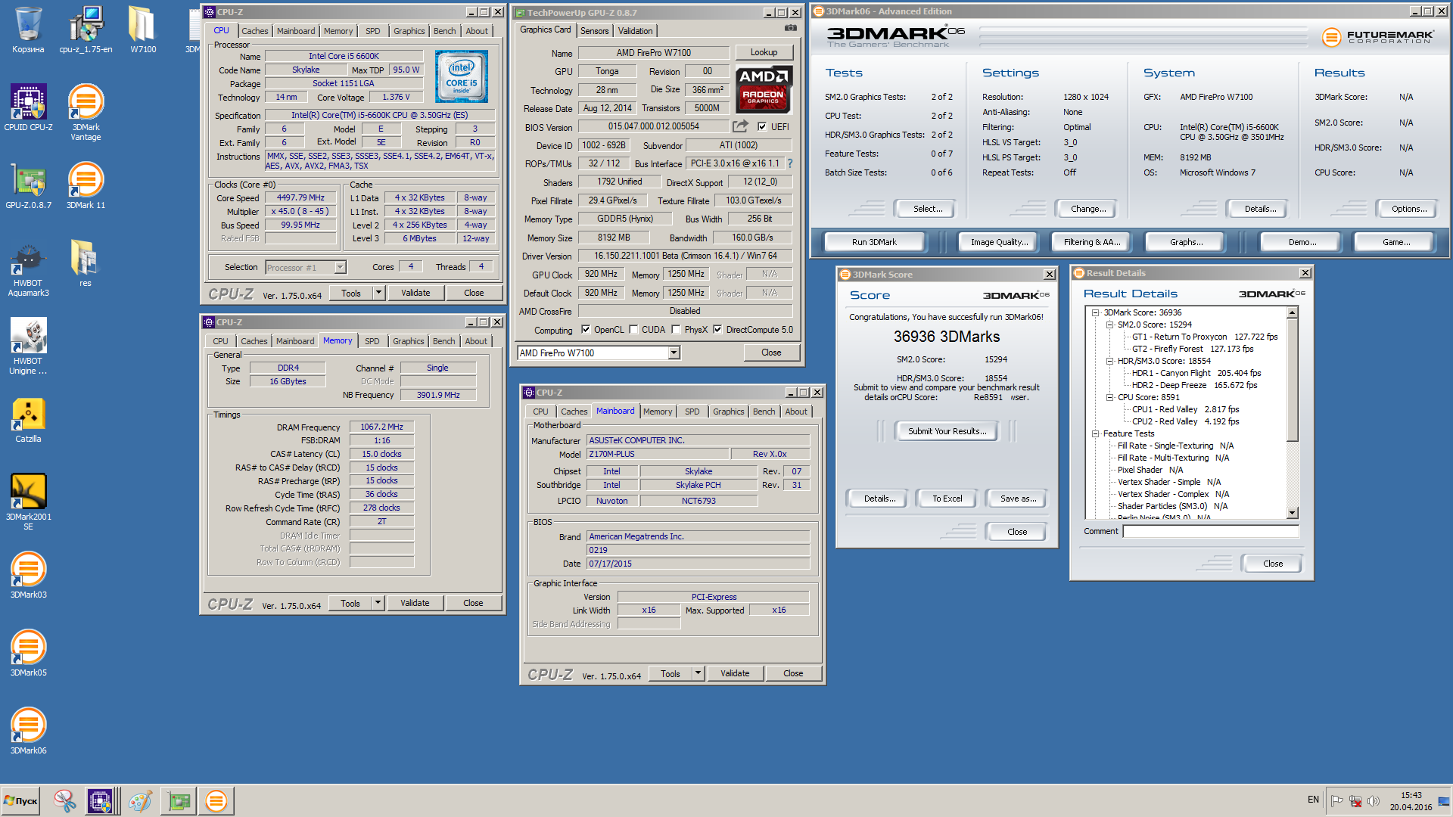Select the res folder icon
Viewport: 1453px width, 817px height.
[x=85, y=263]
